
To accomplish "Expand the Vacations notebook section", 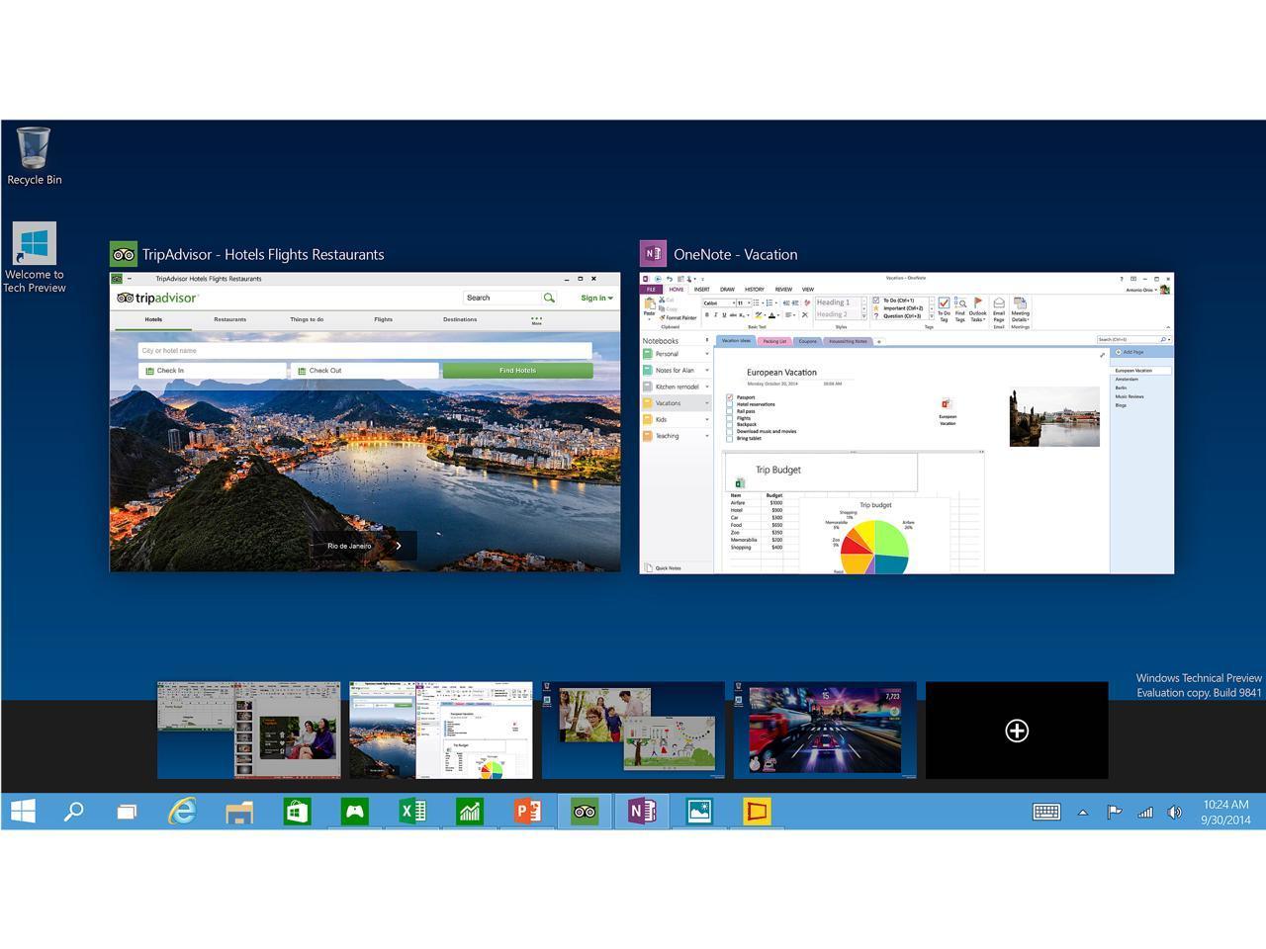I will pos(707,402).
